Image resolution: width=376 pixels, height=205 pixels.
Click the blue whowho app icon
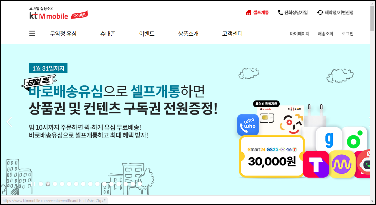click(x=248, y=125)
